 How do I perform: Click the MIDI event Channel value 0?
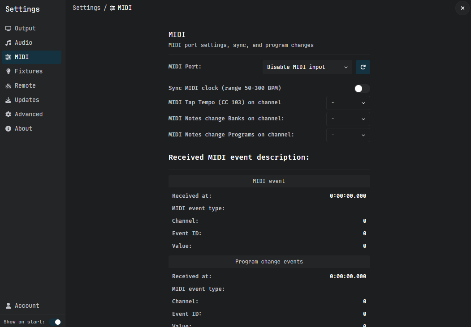pyautogui.click(x=364, y=221)
